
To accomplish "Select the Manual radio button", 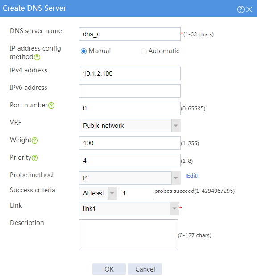I will click(x=83, y=51).
